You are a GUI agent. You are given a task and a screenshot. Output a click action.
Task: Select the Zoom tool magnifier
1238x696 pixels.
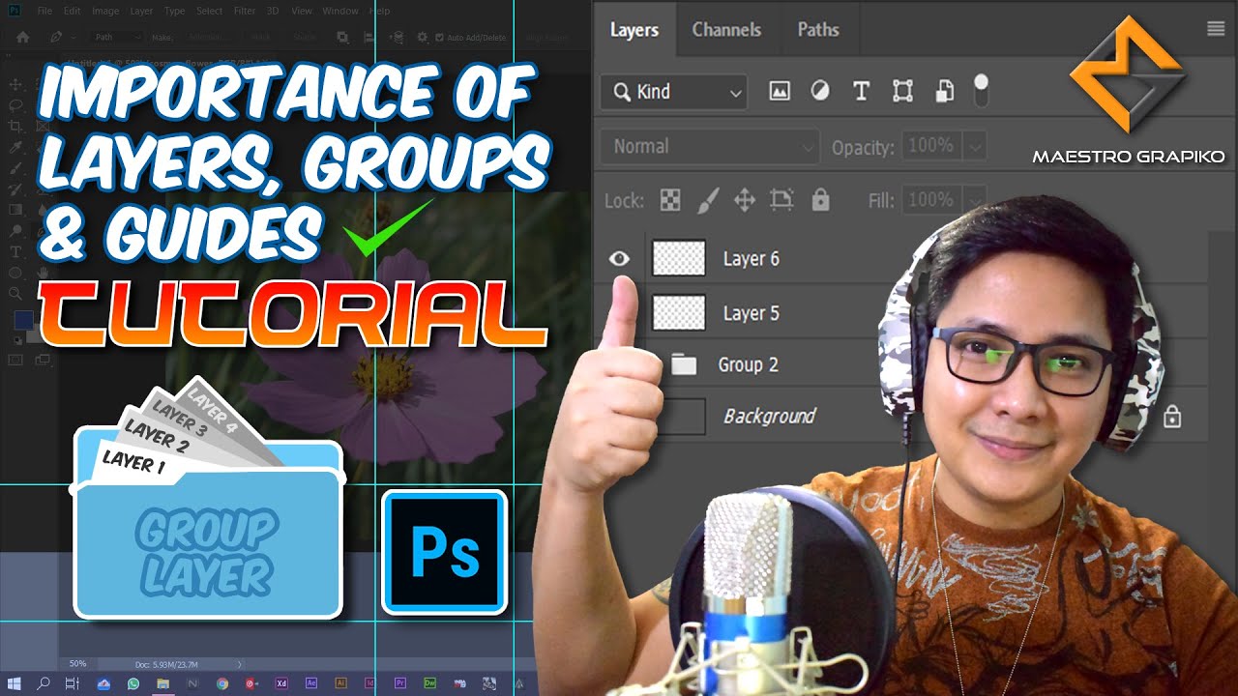[x=15, y=294]
